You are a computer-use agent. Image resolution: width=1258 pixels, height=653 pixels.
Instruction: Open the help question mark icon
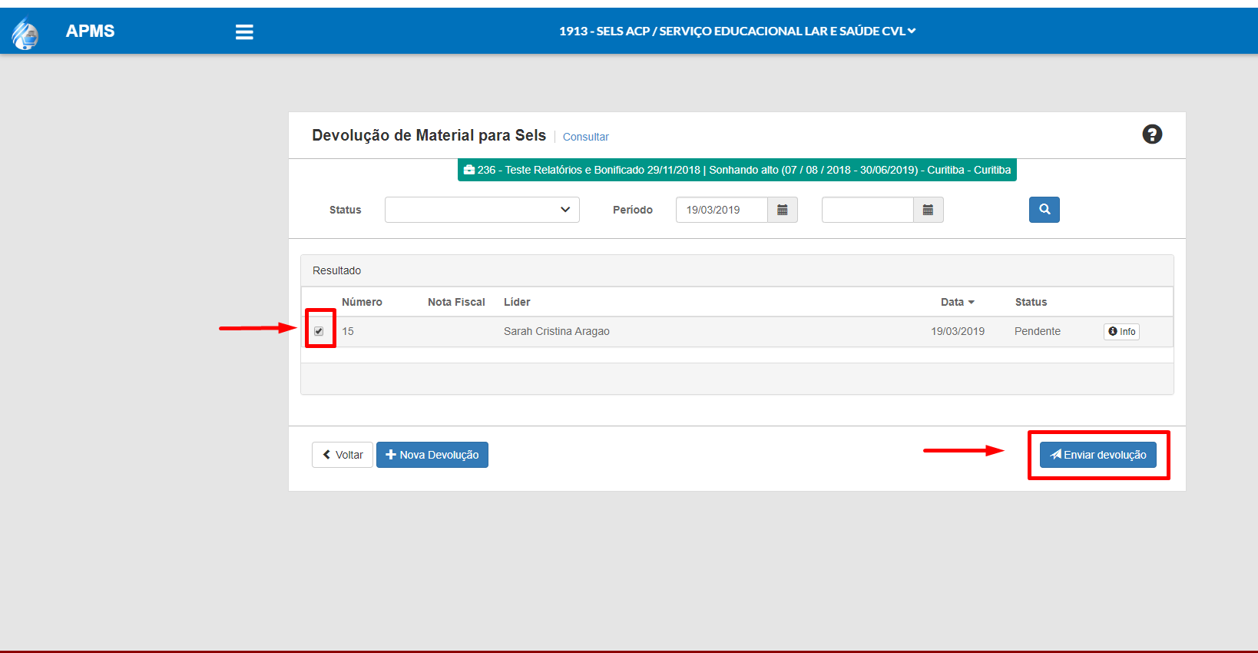tap(1152, 134)
